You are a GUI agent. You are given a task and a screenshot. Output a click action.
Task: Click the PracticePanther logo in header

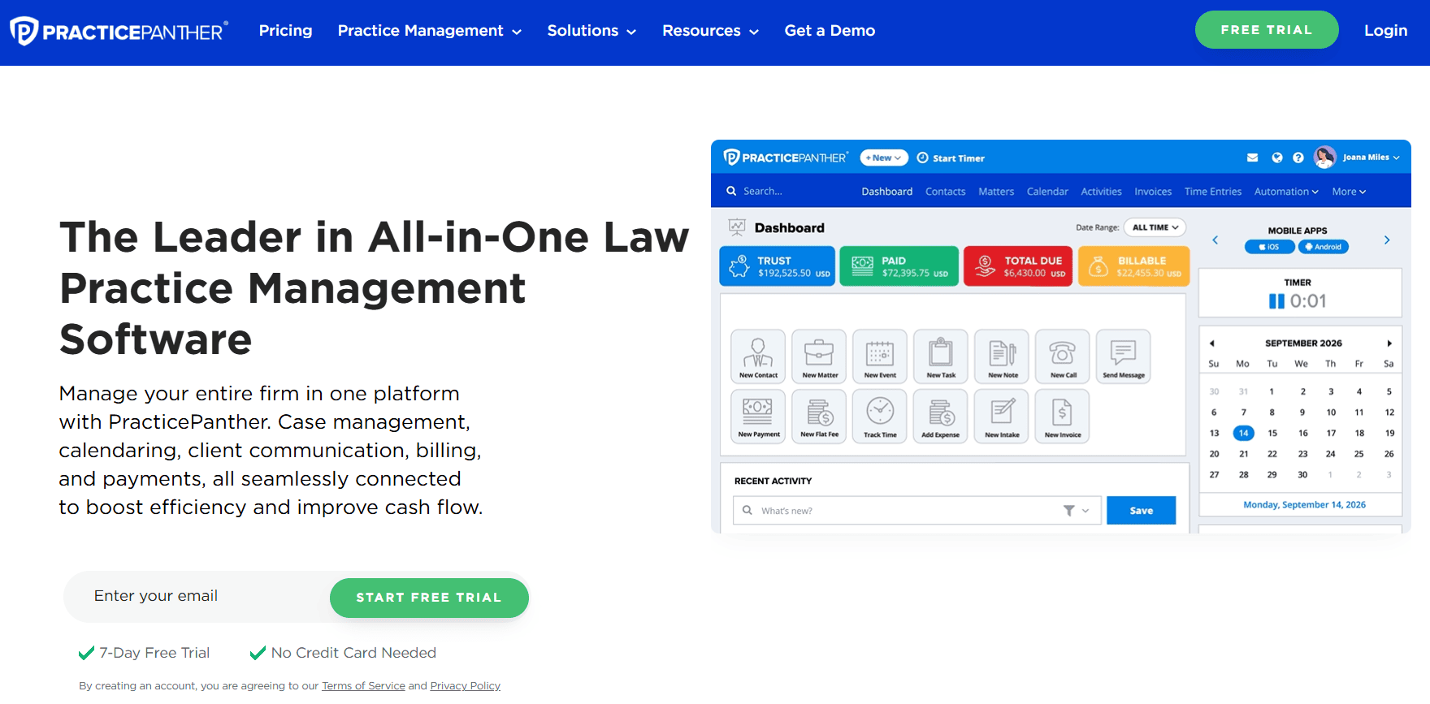pos(119,31)
